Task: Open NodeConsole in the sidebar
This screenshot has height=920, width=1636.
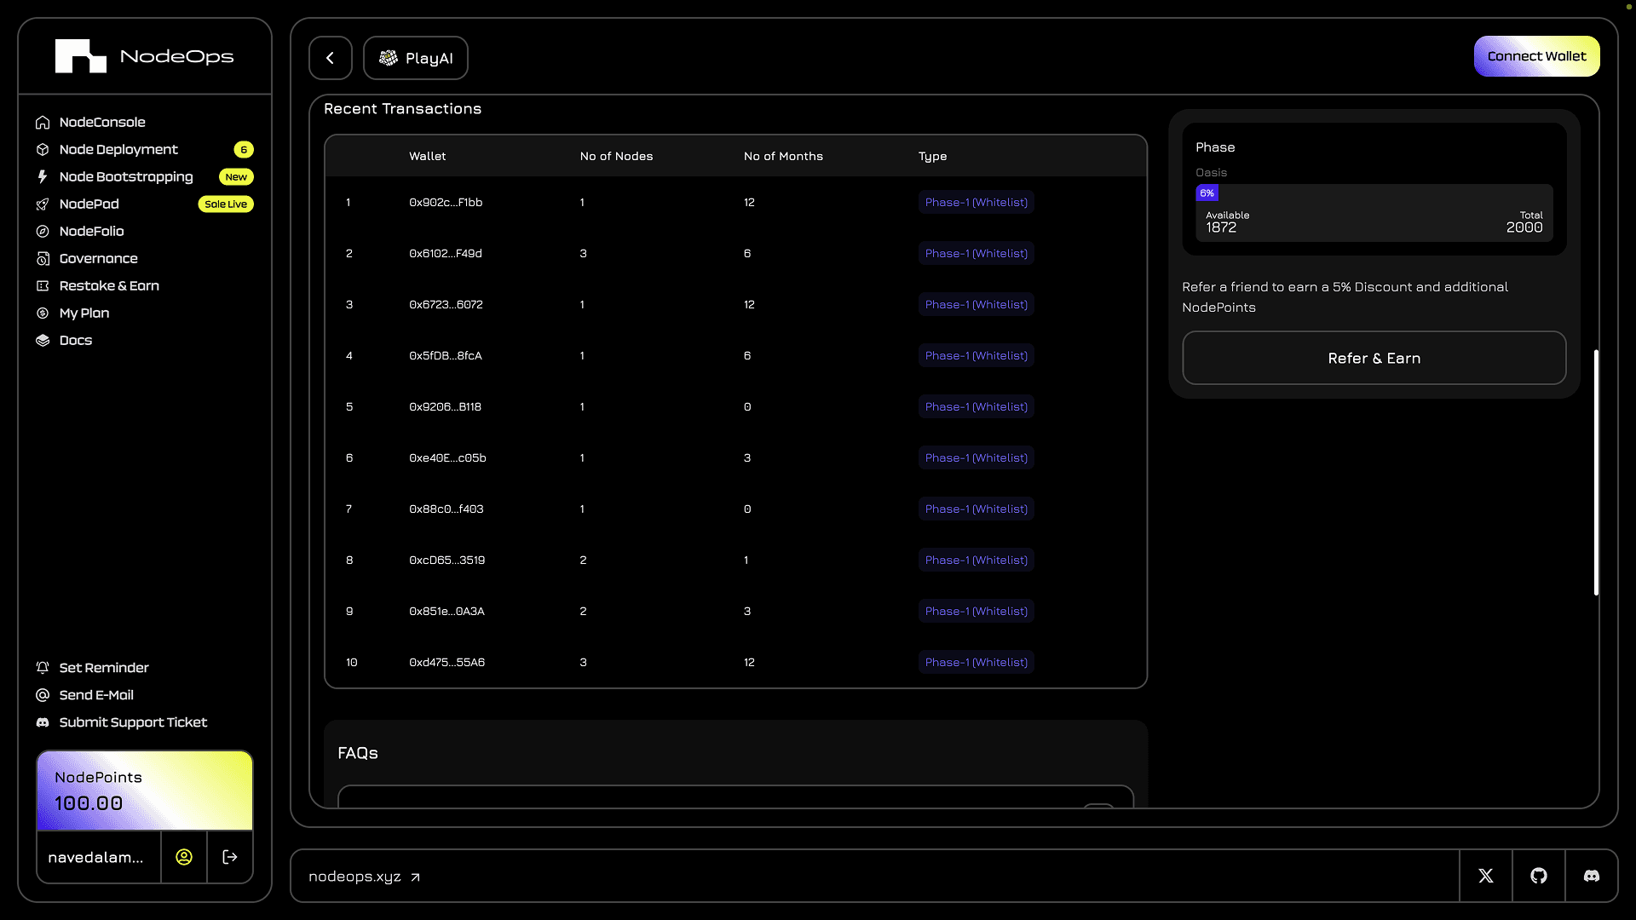Action: 102,123
